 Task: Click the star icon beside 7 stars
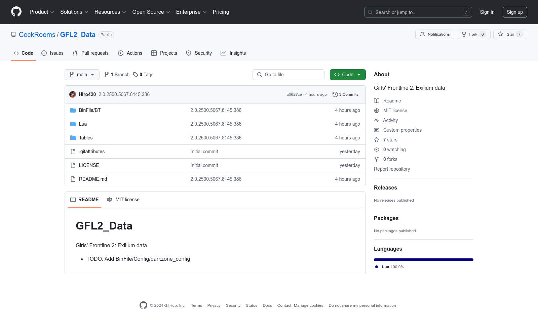tap(377, 140)
